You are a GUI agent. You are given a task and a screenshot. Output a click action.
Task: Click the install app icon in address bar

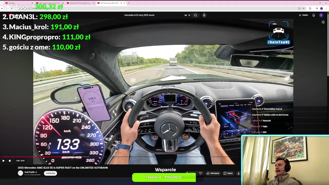point(299,8)
